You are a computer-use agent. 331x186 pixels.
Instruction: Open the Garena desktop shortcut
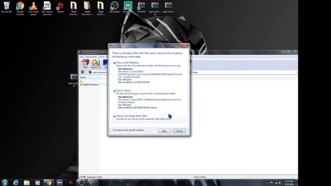pyautogui.click(x=61, y=7)
